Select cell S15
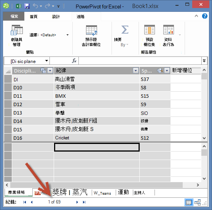The image size is (212, 210). [155, 96]
